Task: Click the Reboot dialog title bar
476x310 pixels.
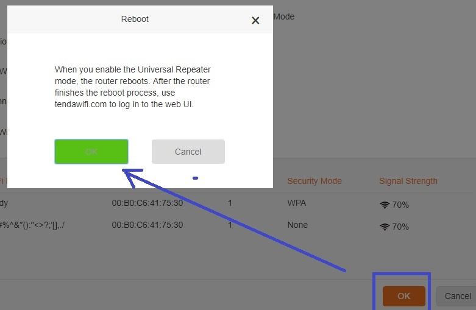Action: tap(140, 19)
